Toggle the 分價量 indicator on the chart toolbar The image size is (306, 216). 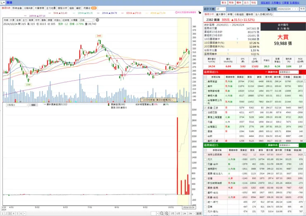pyautogui.click(x=74, y=20)
